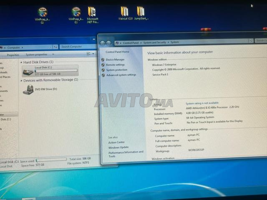The image size is (267, 200).
Task: Open the first WinPcap installer desktop icon
Action: coord(43,15)
